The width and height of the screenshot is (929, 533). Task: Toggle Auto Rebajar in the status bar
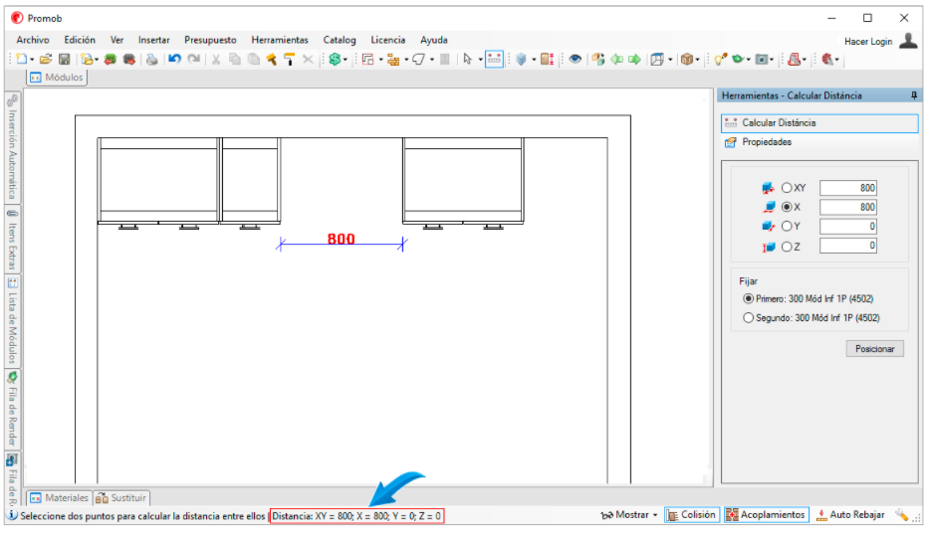(850, 515)
